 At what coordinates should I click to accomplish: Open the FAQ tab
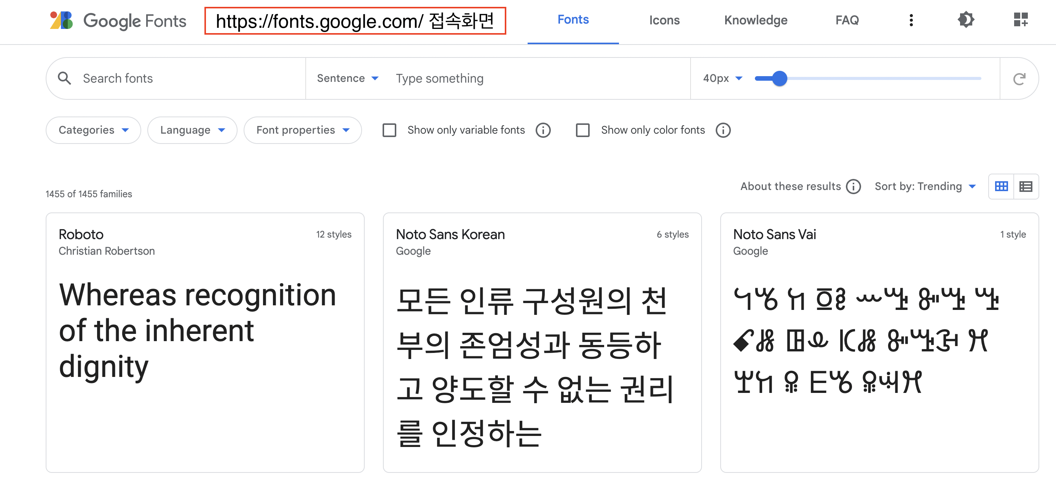pyautogui.click(x=847, y=20)
